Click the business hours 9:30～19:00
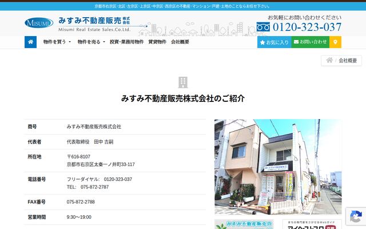 (79, 217)
